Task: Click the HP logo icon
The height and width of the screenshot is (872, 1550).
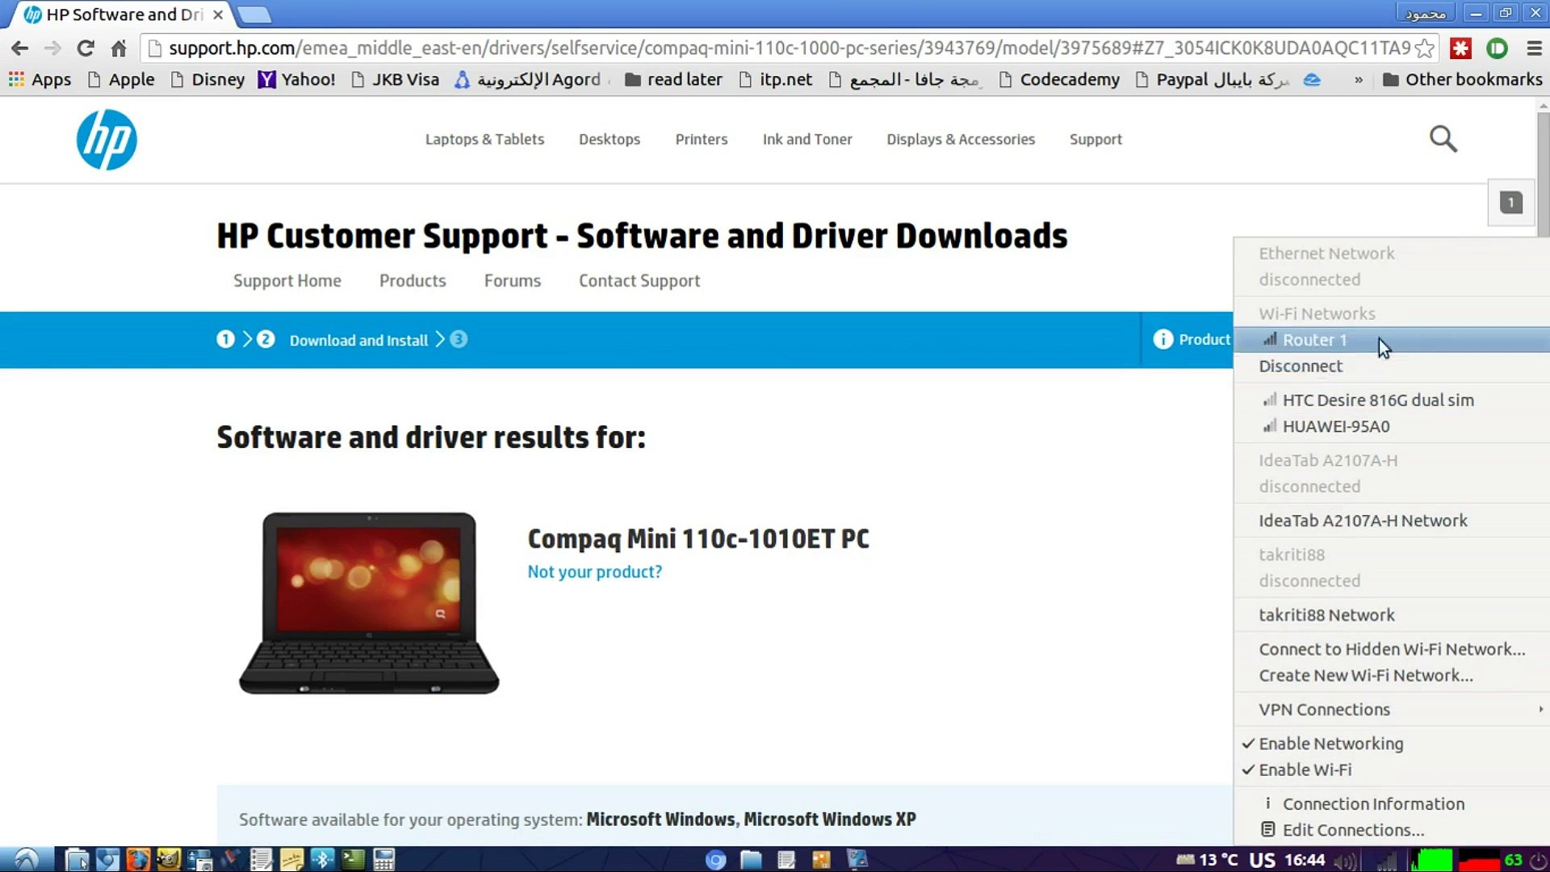Action: tap(107, 140)
